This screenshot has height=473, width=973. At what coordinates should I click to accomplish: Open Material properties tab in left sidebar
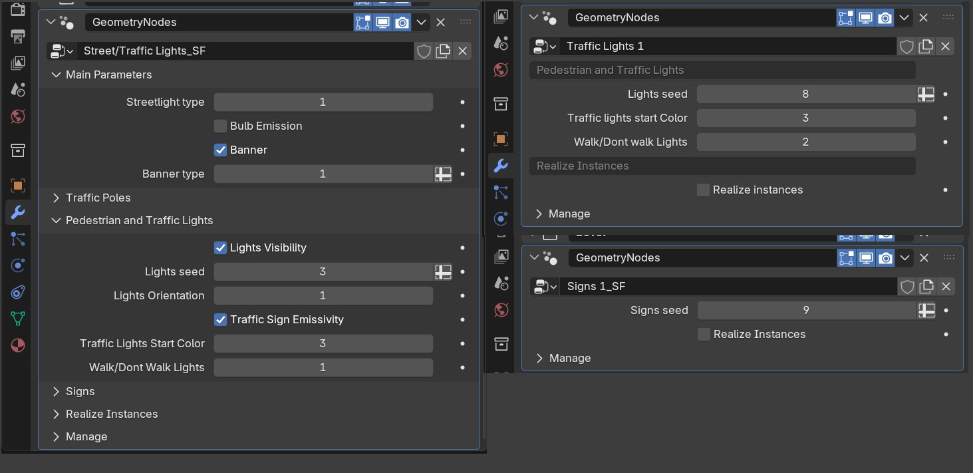(x=18, y=345)
